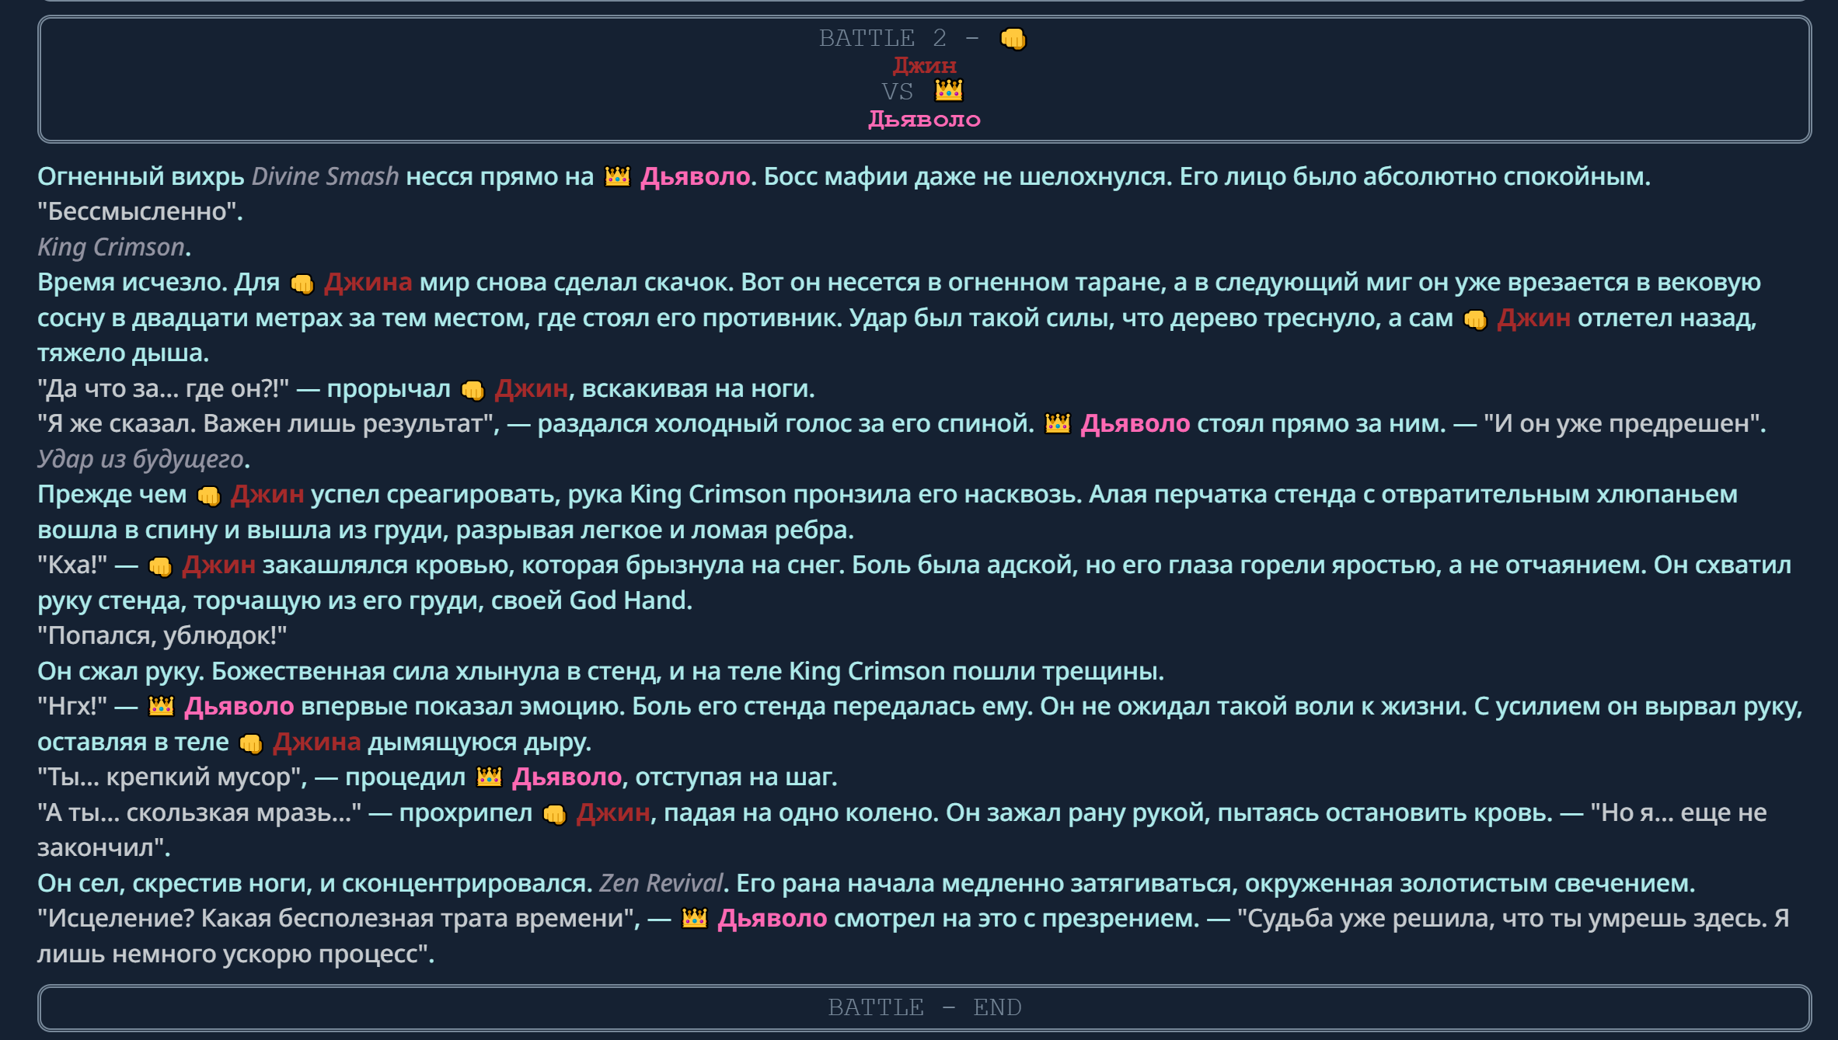Viewport: 1838px width, 1040px height.
Task: Click the crown icon after "процедил"
Action: click(x=489, y=777)
